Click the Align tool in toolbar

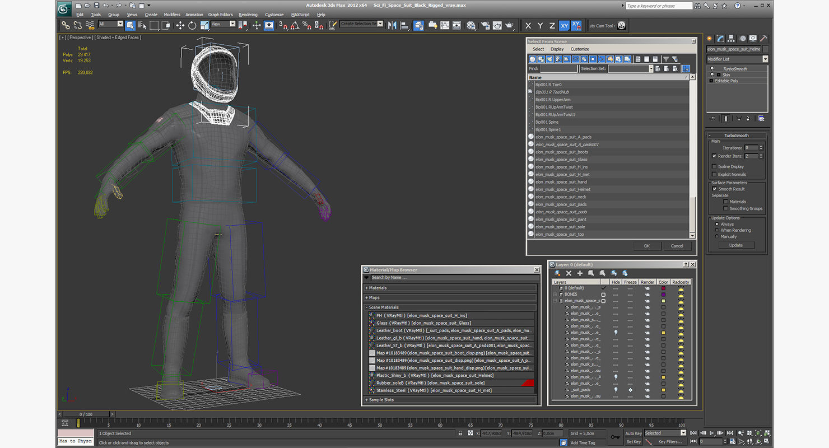(x=406, y=25)
